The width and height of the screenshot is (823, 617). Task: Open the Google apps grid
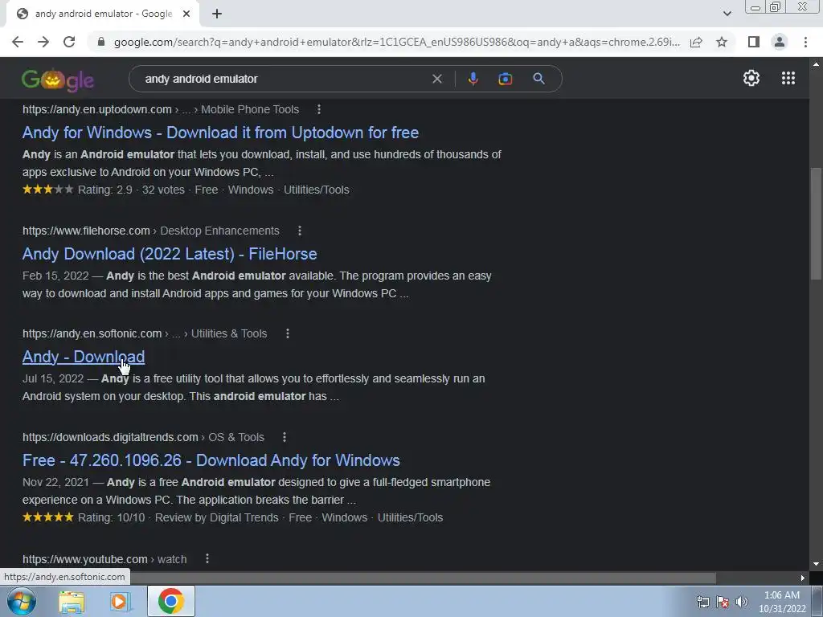pyautogui.click(x=788, y=78)
